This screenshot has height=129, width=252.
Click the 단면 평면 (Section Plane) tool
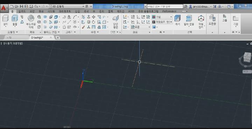click(115, 22)
